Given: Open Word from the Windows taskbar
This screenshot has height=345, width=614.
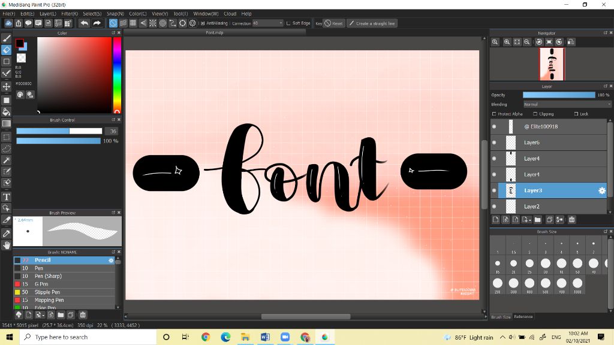Looking at the screenshot, I should click(265, 337).
